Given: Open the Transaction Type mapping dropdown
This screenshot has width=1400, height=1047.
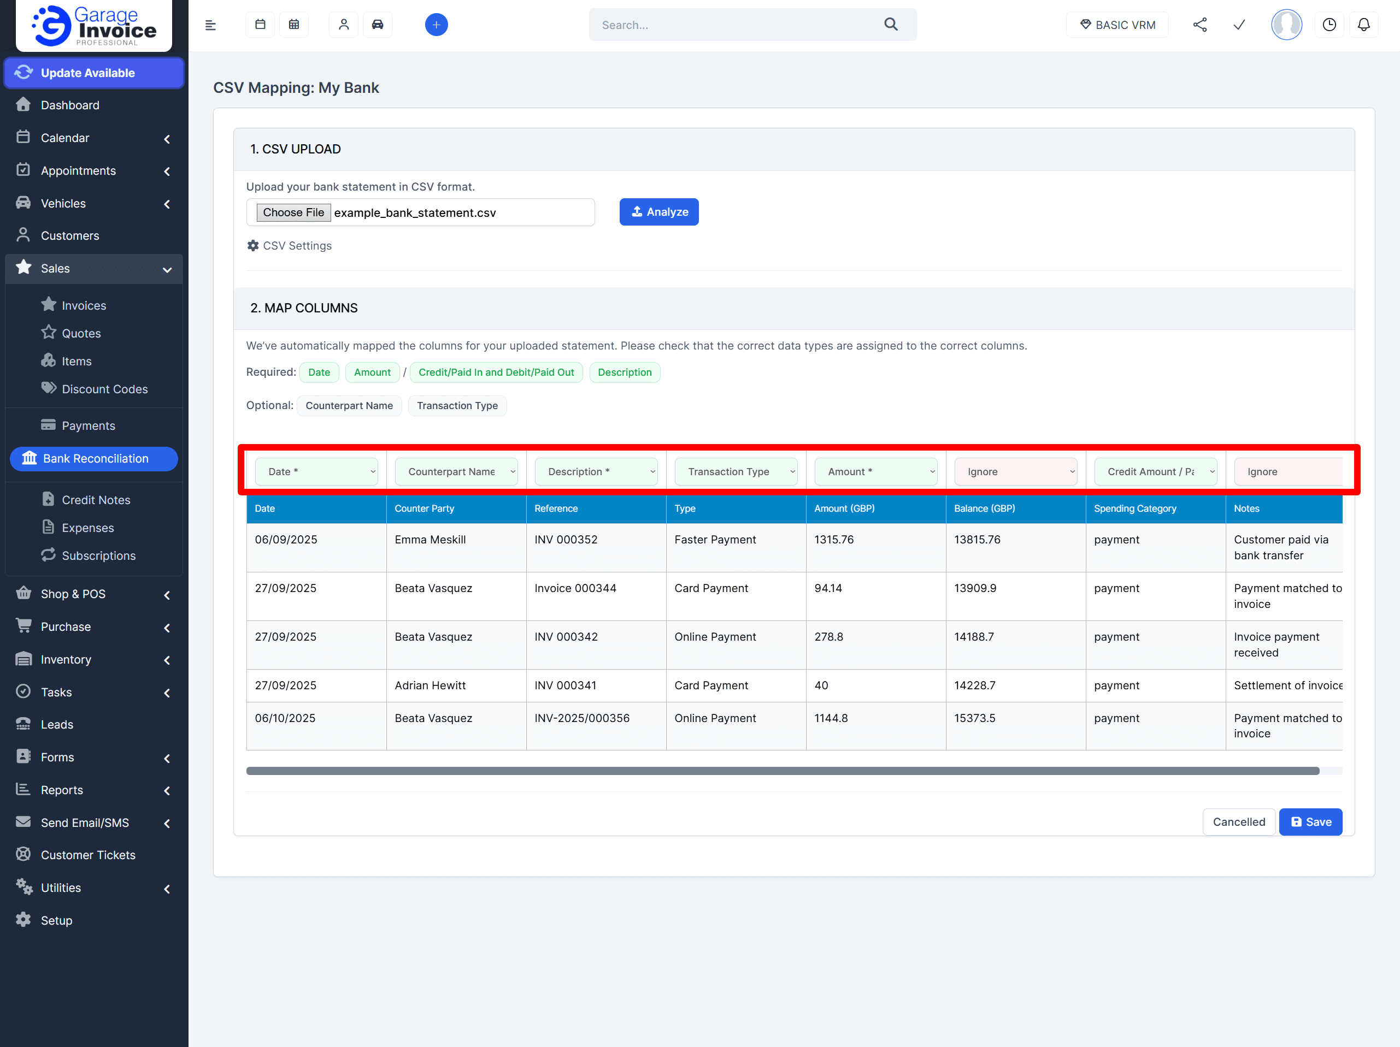Looking at the screenshot, I should 736,471.
